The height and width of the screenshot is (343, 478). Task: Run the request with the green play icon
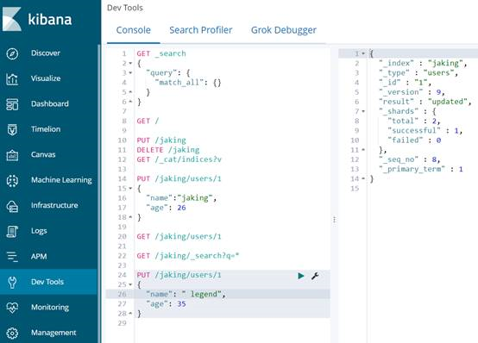(301, 276)
